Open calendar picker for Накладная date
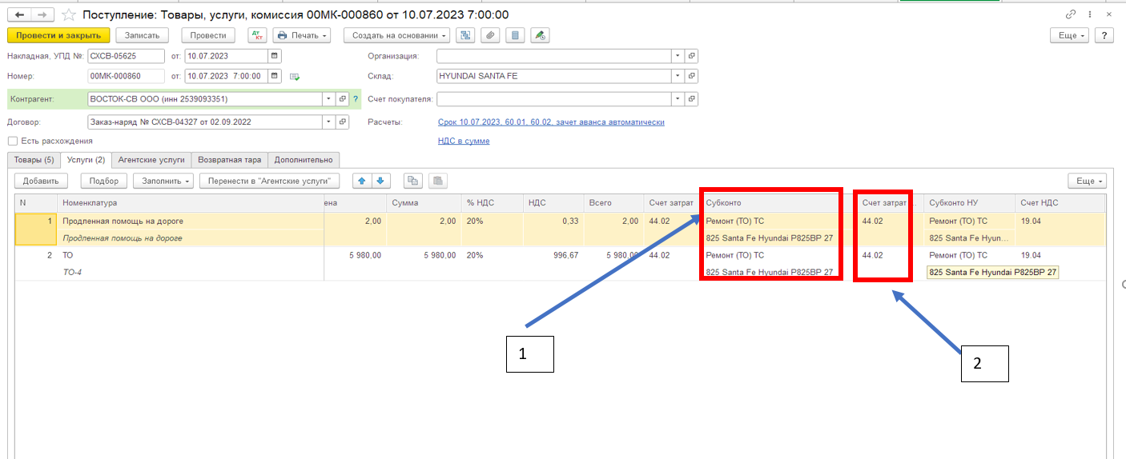 pos(275,56)
